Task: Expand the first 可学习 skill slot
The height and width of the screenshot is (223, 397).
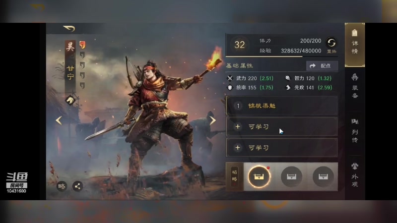Action: point(282,127)
